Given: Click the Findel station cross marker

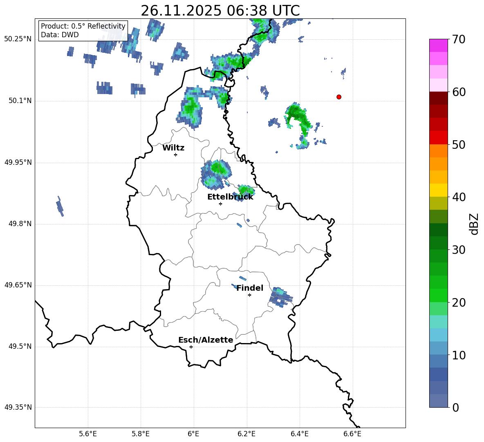Looking at the screenshot, I should 249,295.
